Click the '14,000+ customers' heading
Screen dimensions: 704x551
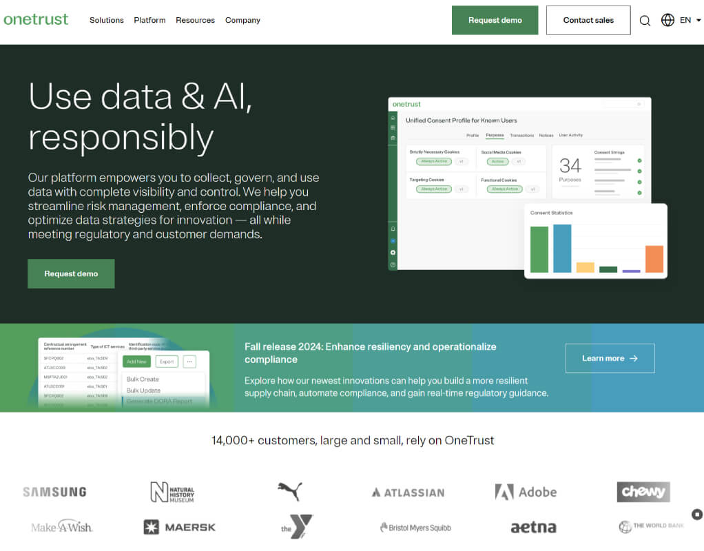coord(353,440)
